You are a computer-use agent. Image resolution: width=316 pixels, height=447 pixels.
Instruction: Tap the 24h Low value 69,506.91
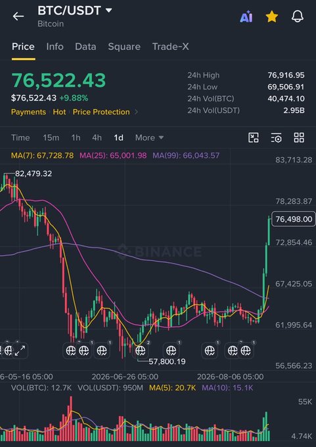click(x=286, y=87)
